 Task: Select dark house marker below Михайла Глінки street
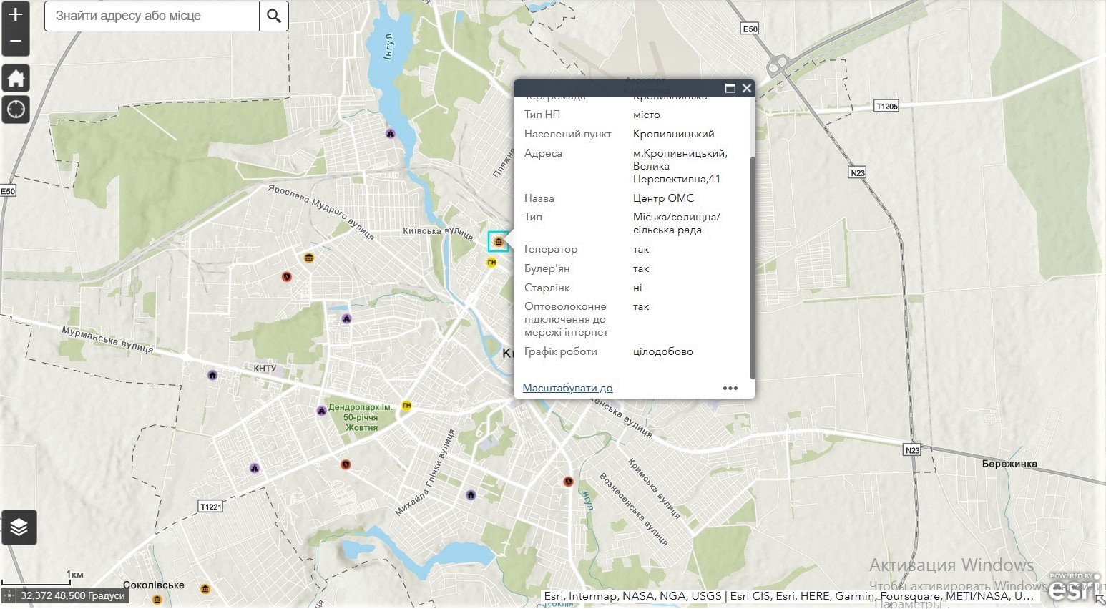(471, 494)
